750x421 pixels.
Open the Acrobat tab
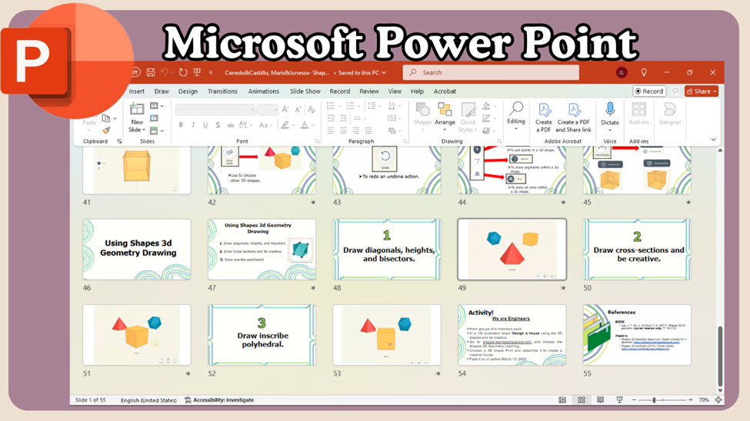pyautogui.click(x=445, y=91)
